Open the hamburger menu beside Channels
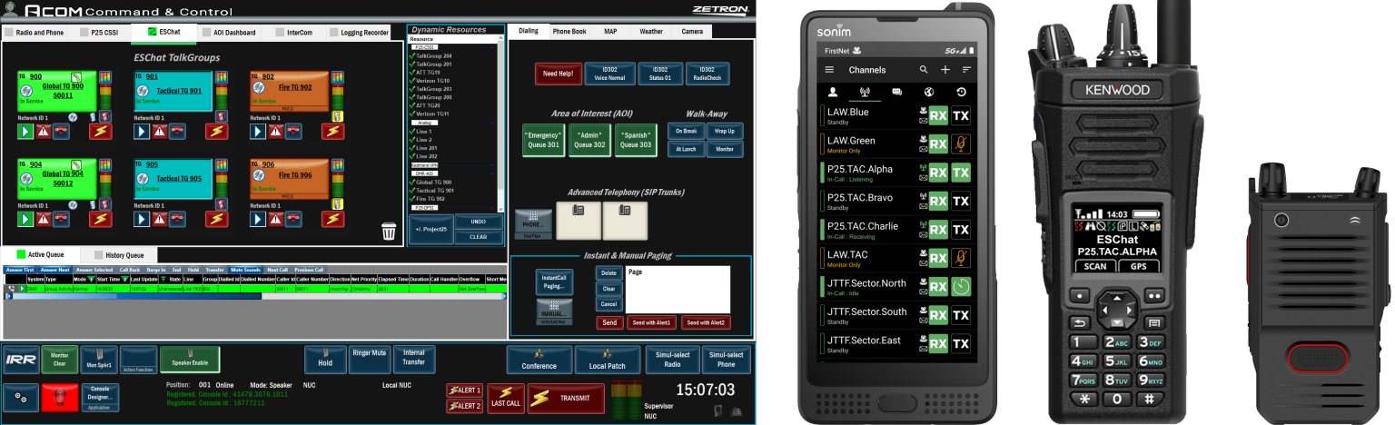 coord(828,70)
